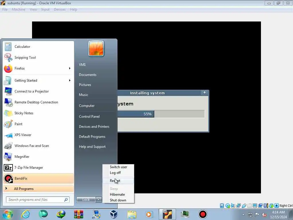Open XPS Viewer
The height and width of the screenshot is (220, 293).
point(38,135)
